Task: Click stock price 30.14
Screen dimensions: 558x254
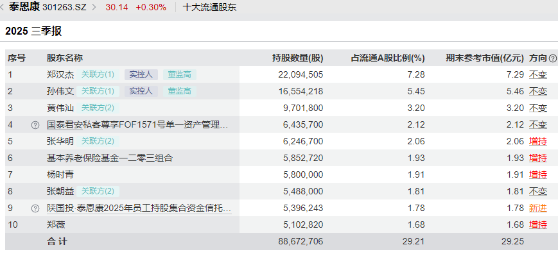Action: point(117,8)
